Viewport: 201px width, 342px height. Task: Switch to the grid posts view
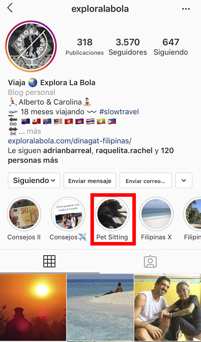49,261
